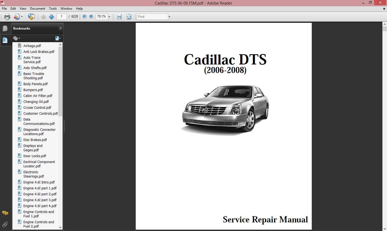This screenshot has width=387, height=231.
Task: Open the Engine Controls and Fuel 2.pdf bookmark
Action: click(x=39, y=224)
